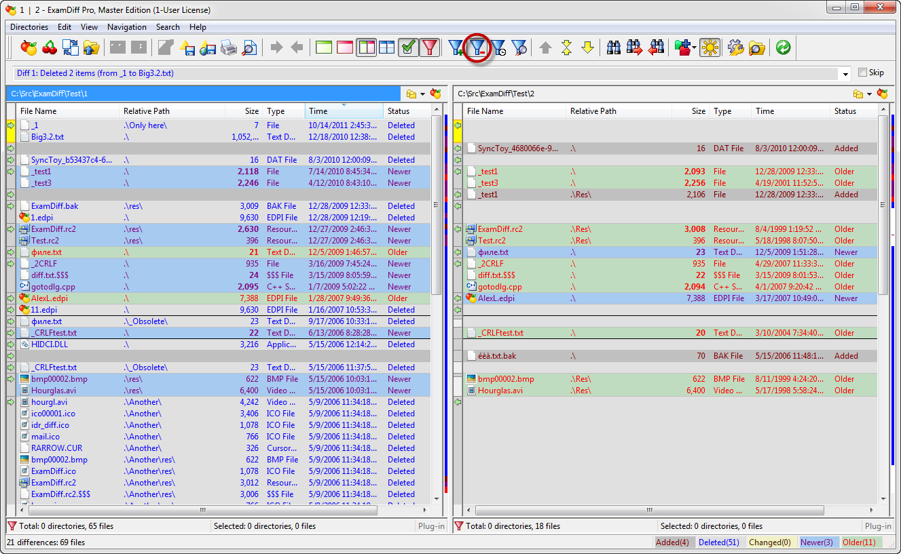Viewport: 901px width, 554px height.
Task: Click left pane Plug-in status button
Action: pos(431,526)
